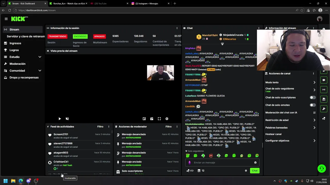
Task: Click the Kick logo
Action: coord(19,19)
